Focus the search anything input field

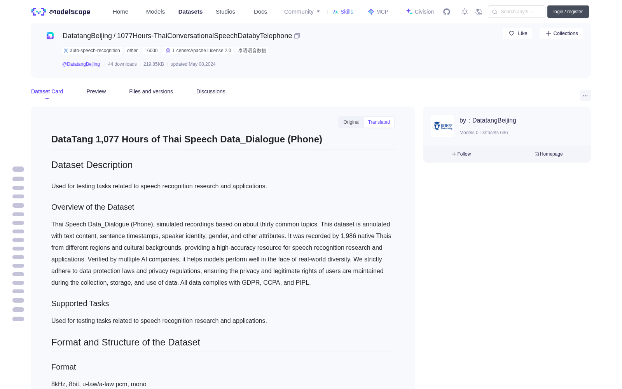(517, 12)
